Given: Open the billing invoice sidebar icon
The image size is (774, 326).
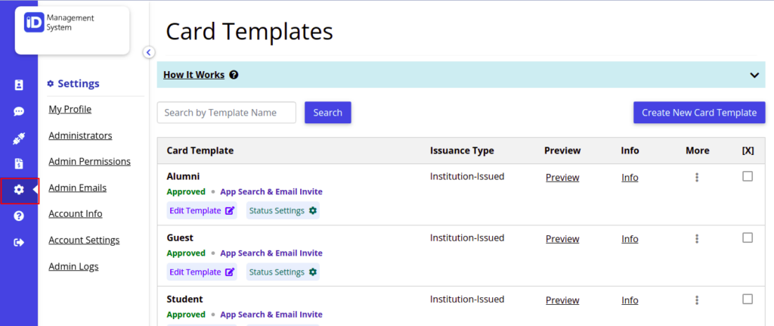Looking at the screenshot, I should pos(19,163).
